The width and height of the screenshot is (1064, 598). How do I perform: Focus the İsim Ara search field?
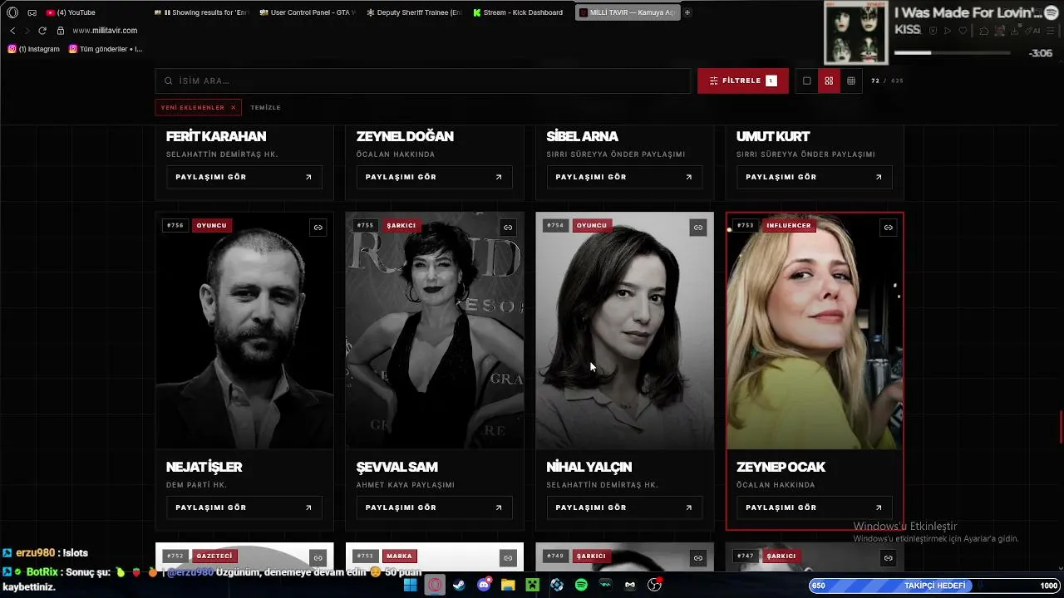[x=422, y=81]
